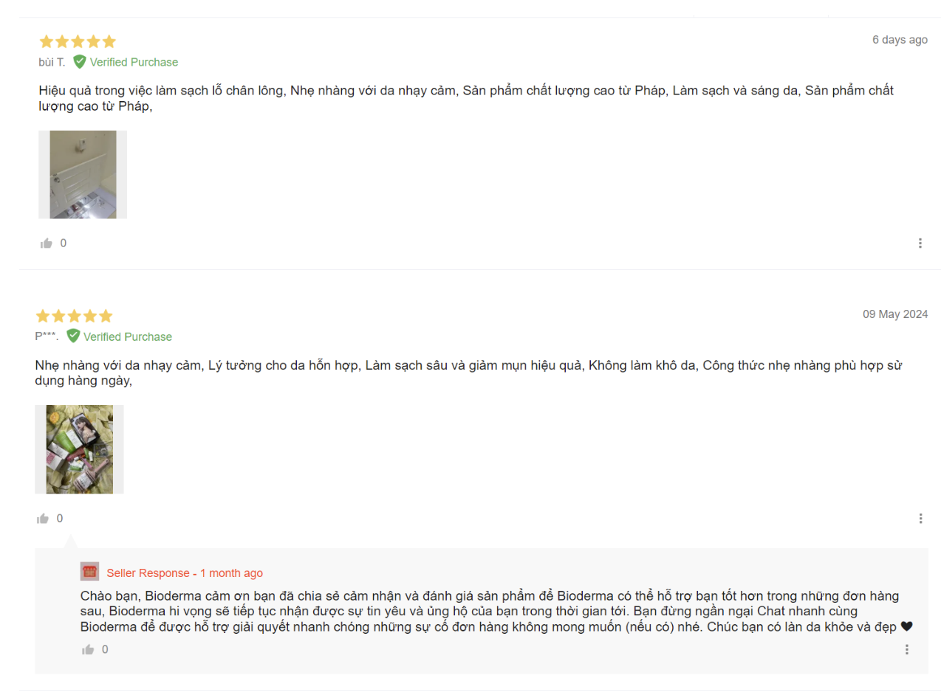Open bùi T.'s review photo thumbnail
This screenshot has height=695, width=941.
pos(83,175)
